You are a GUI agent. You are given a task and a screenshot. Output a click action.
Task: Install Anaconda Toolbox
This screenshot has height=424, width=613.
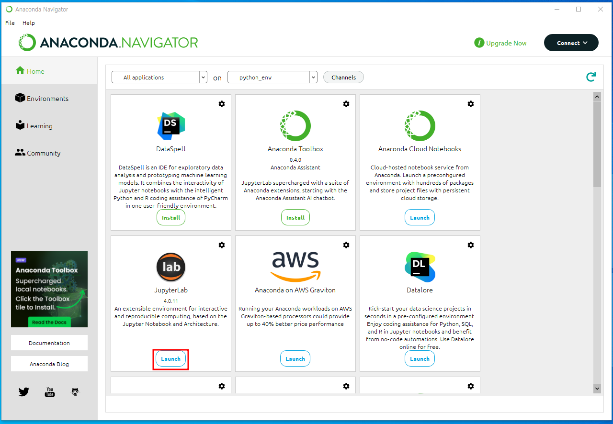[x=295, y=217]
